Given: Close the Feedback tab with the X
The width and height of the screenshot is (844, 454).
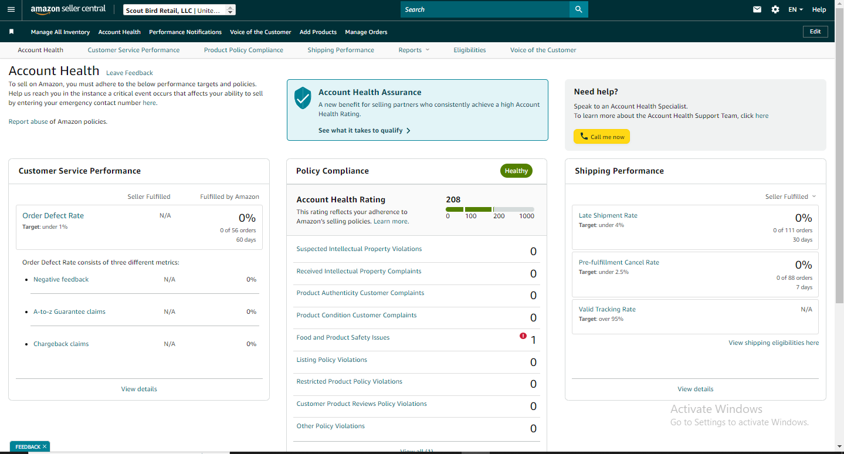Looking at the screenshot, I should [x=44, y=446].
